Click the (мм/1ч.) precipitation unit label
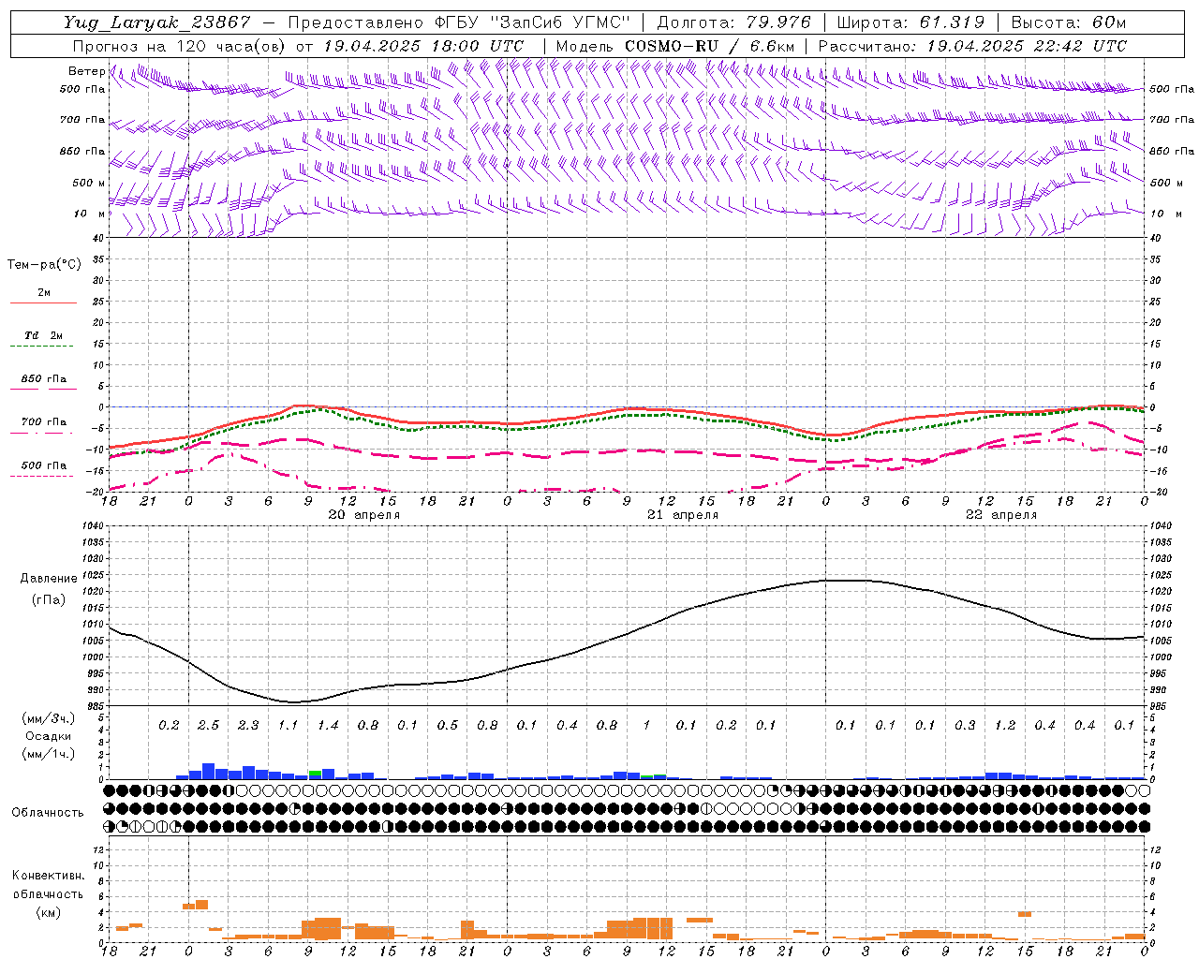The width and height of the screenshot is (1199, 959). (48, 754)
